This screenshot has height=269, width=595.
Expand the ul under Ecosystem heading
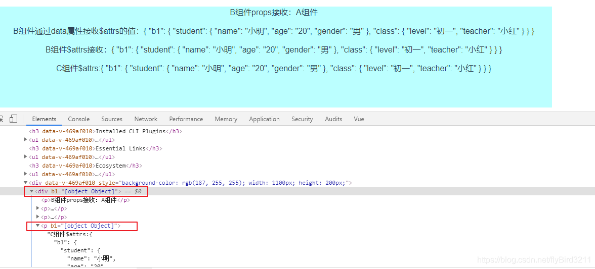[x=25, y=174]
